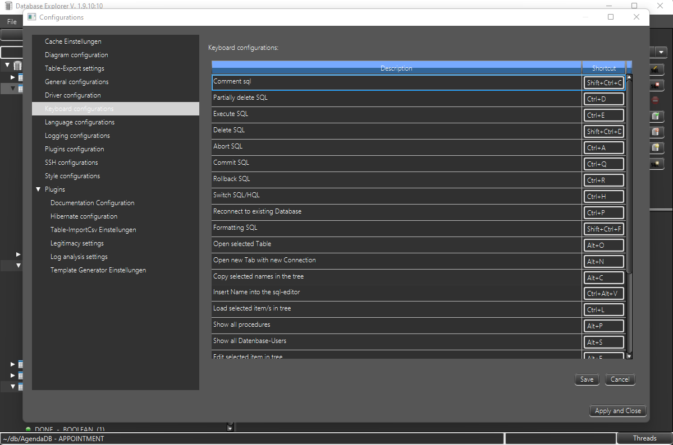Click the Shift+Ctrl+F shortcut field for Formatting SQL
This screenshot has width=673, height=445.
click(603, 229)
